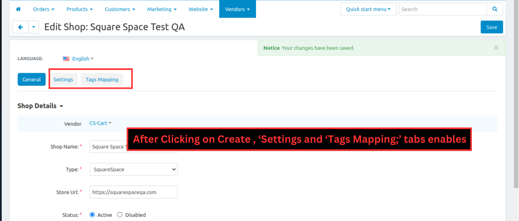Click into the Store Url field
Viewport: 519px width, 221px height.
point(133,192)
